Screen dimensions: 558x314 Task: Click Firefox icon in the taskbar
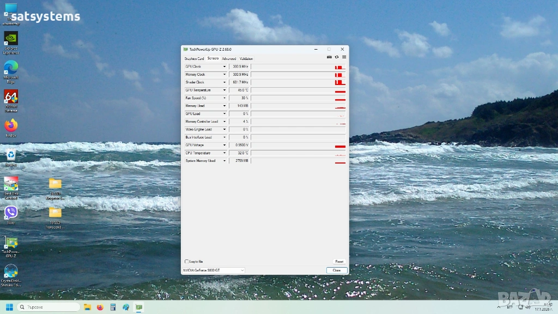click(x=100, y=307)
